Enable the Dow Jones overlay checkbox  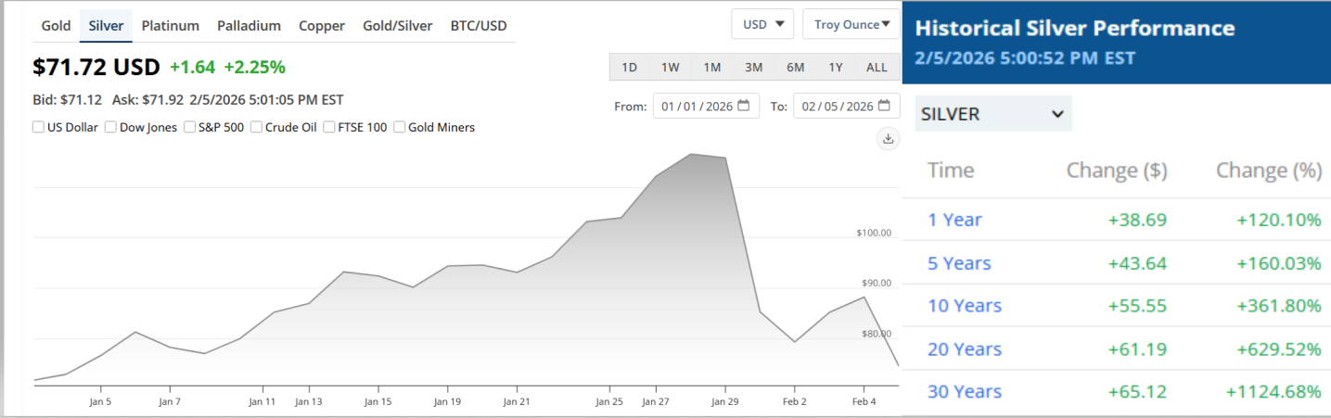tap(110, 127)
